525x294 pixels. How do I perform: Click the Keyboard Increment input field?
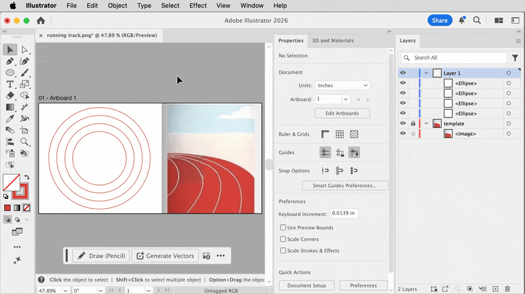click(x=343, y=213)
